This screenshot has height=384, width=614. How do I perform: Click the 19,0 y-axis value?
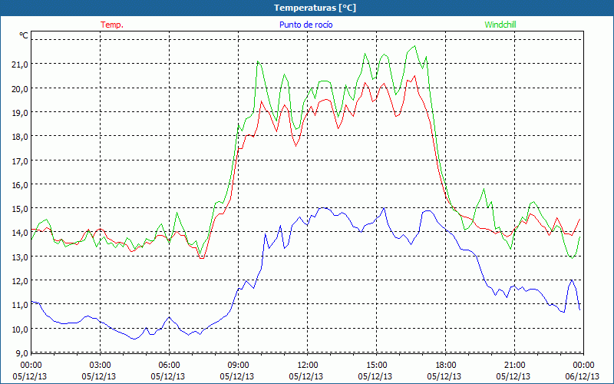(x=20, y=112)
